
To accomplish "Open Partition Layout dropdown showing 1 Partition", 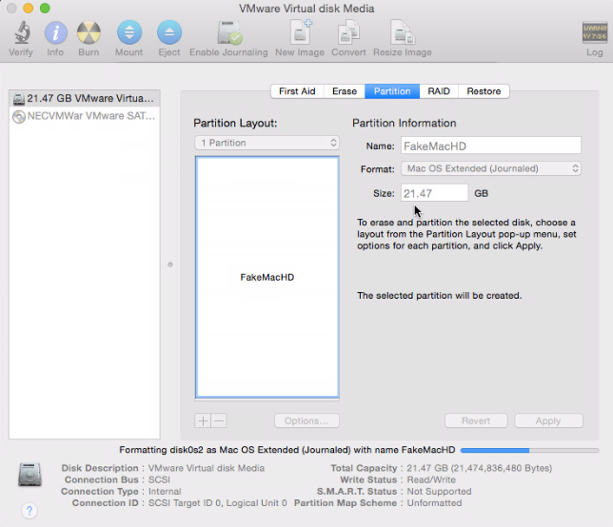I will pyautogui.click(x=267, y=143).
